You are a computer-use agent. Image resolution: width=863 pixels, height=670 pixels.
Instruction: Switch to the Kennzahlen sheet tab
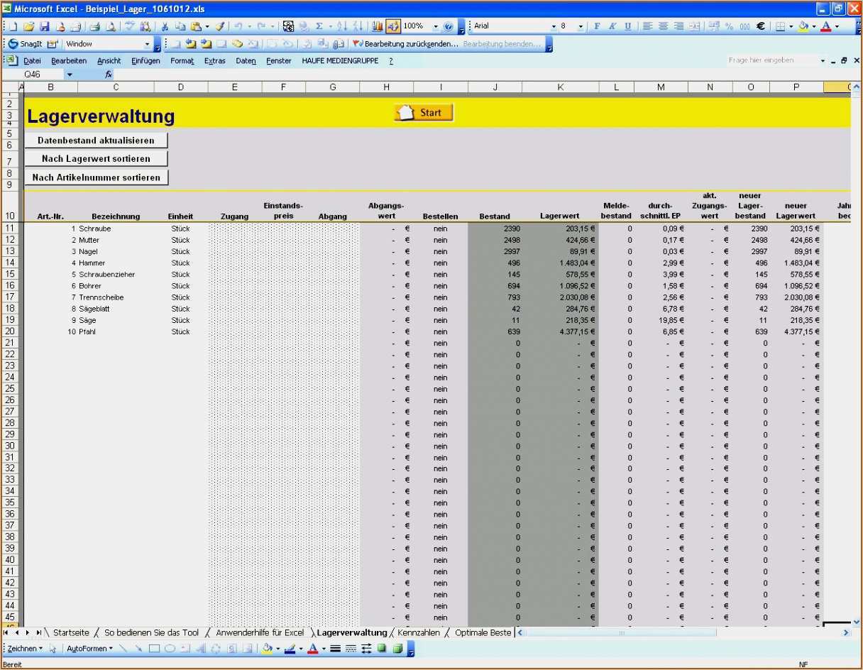418,632
